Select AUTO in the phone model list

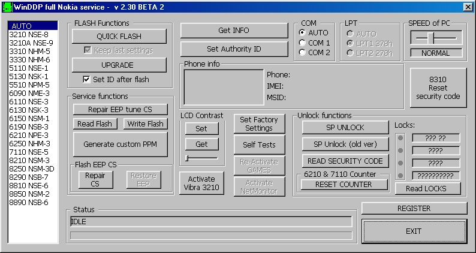33,26
